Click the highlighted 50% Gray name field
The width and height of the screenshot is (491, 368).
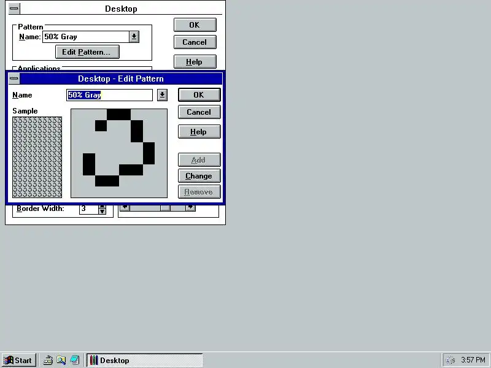point(109,95)
